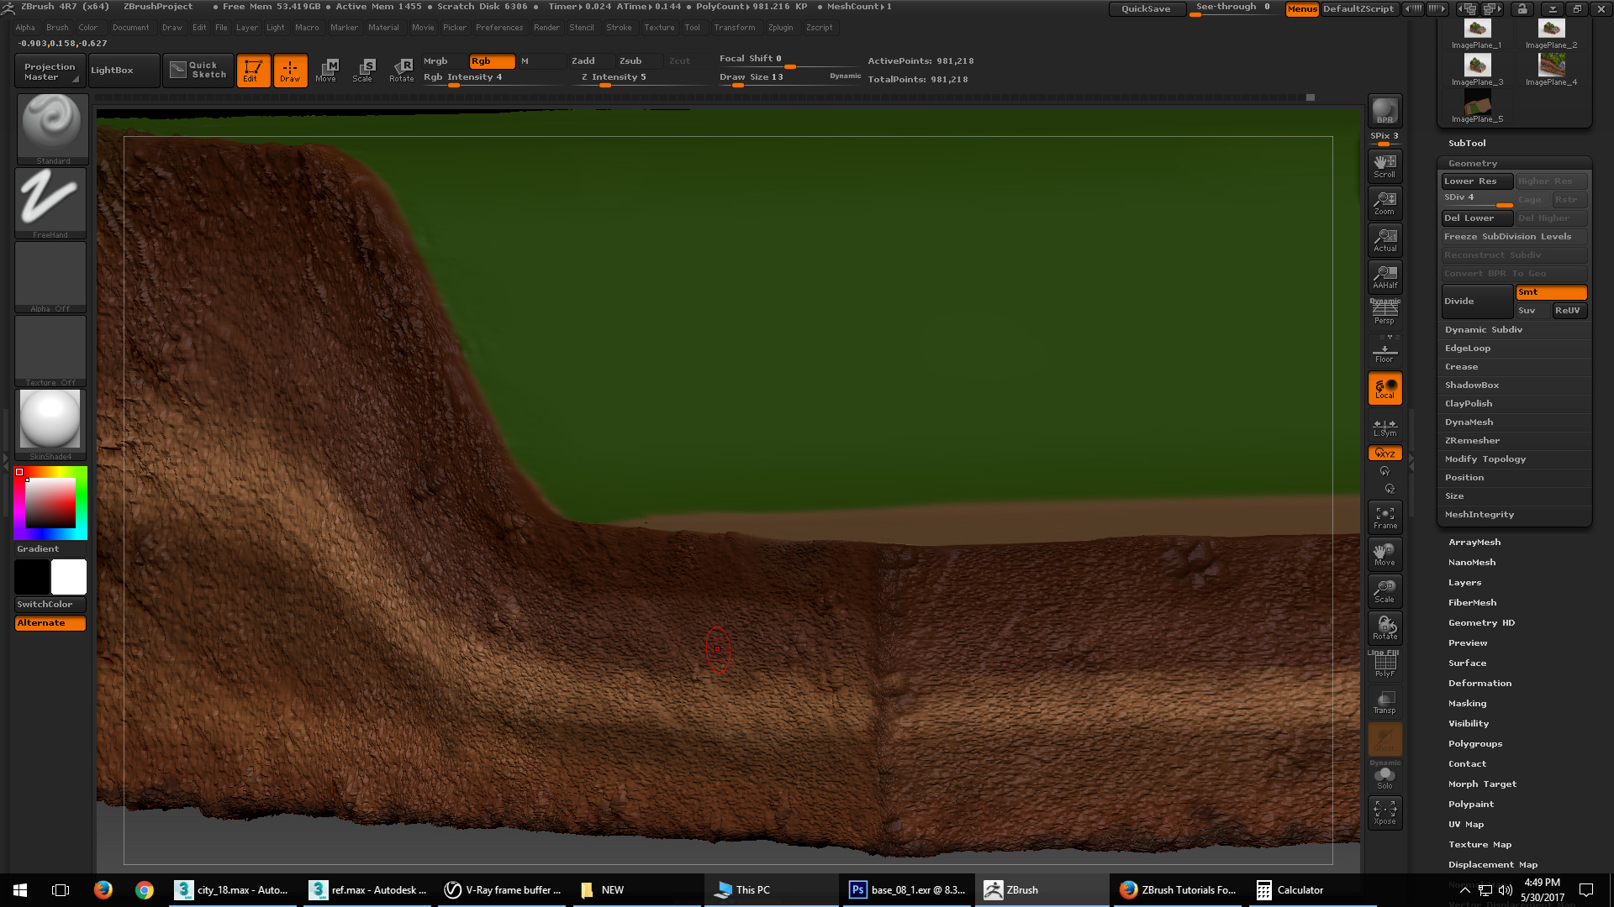This screenshot has width=1614, height=907.
Task: Open Projection Master
Action: (49, 71)
